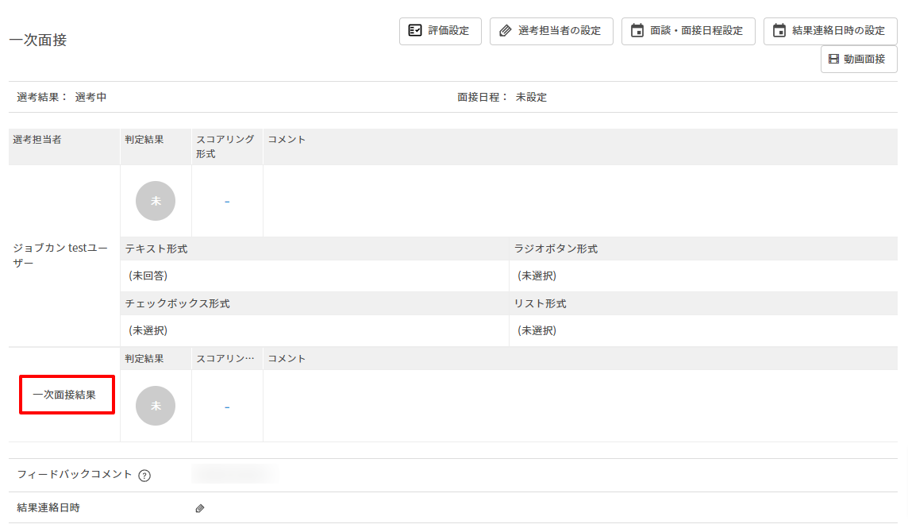
Task: Click the 面接日程 未設定 value
Action: coord(531,98)
